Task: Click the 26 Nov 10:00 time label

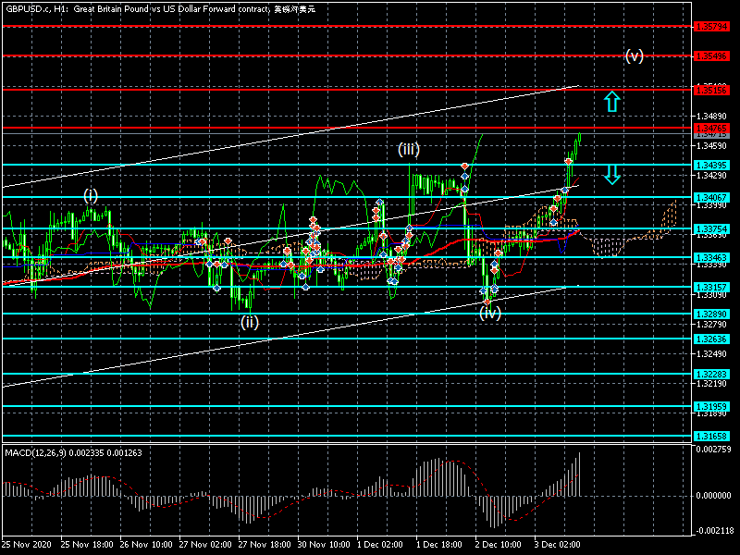Action: [x=146, y=545]
